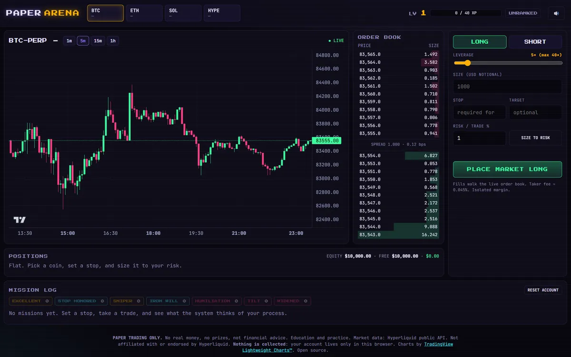This screenshot has width=571, height=357.
Task: Click the 21:00 time axis label
Action: pyautogui.click(x=239, y=233)
